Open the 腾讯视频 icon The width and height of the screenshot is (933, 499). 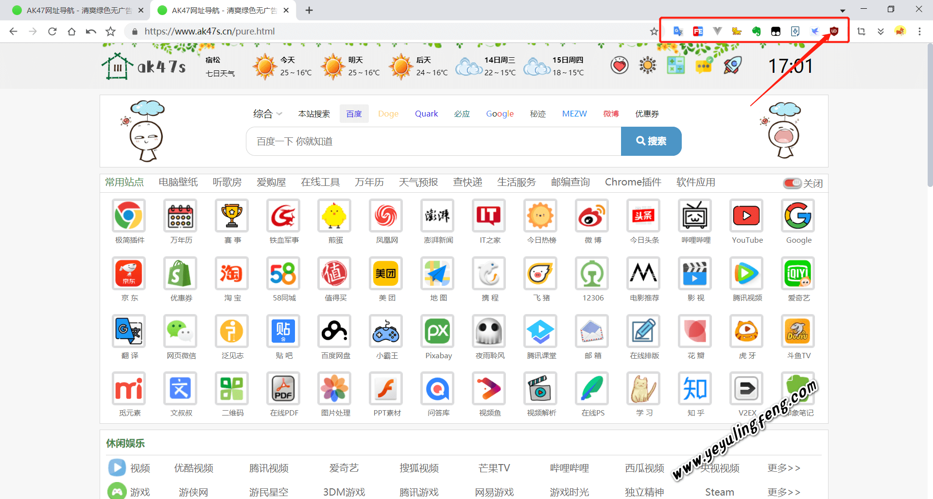(x=746, y=273)
